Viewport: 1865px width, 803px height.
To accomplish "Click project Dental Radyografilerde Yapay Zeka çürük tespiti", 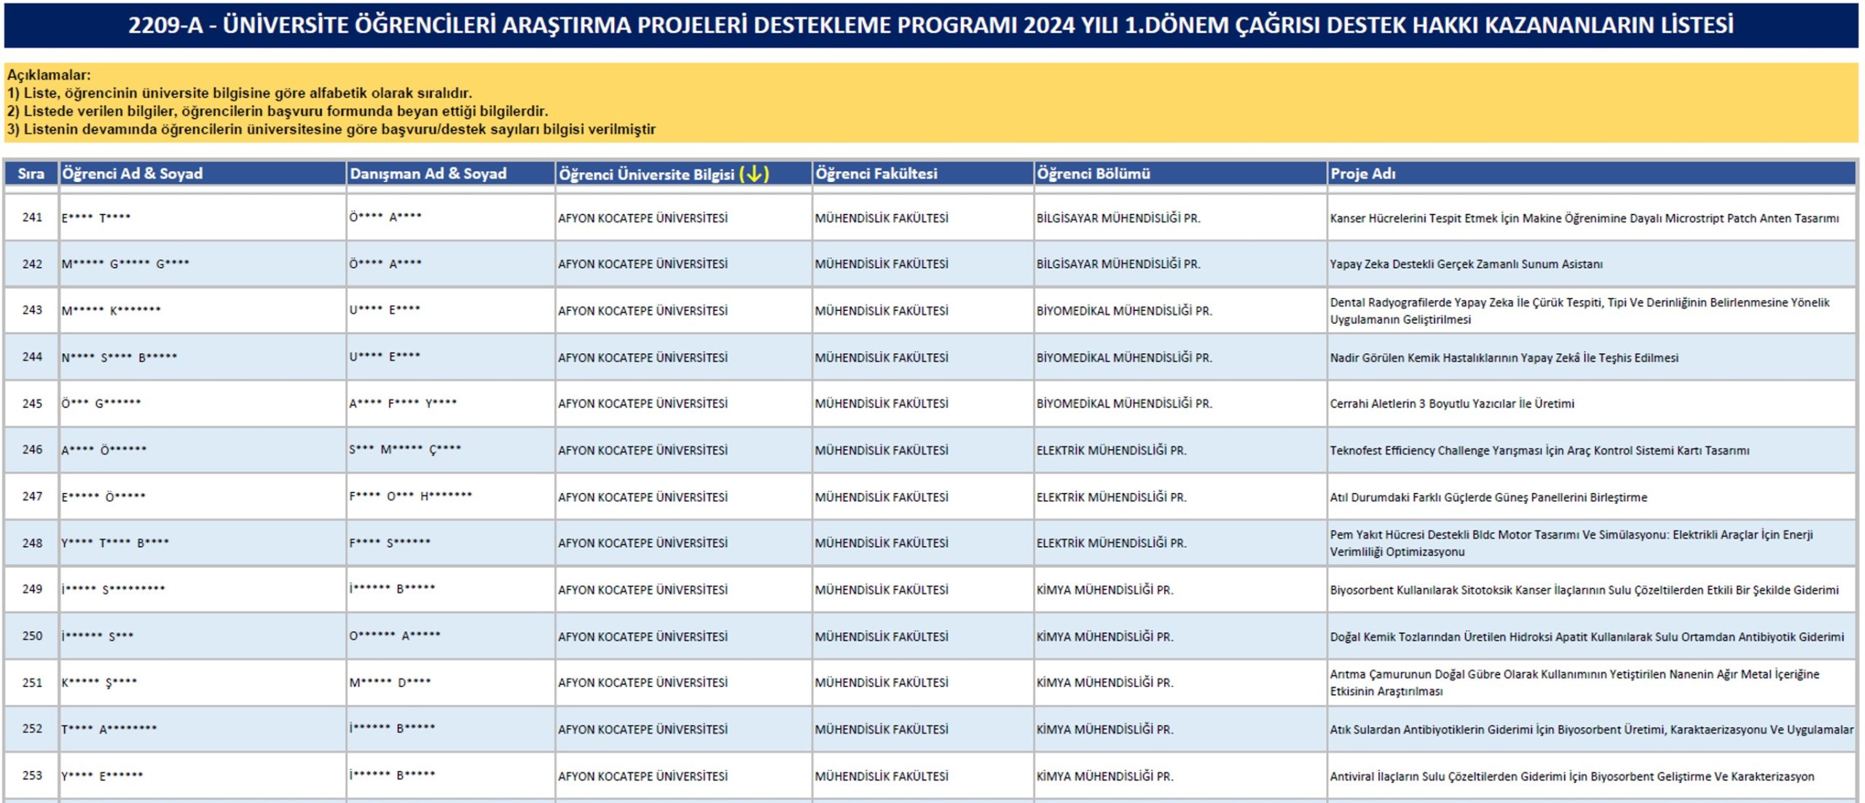I will coord(1579,311).
